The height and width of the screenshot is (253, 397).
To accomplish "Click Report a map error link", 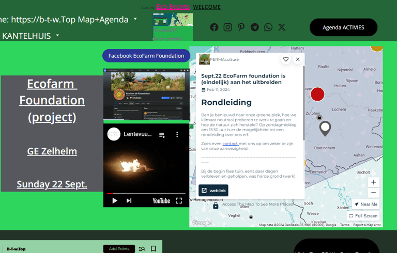I will (x=367, y=225).
